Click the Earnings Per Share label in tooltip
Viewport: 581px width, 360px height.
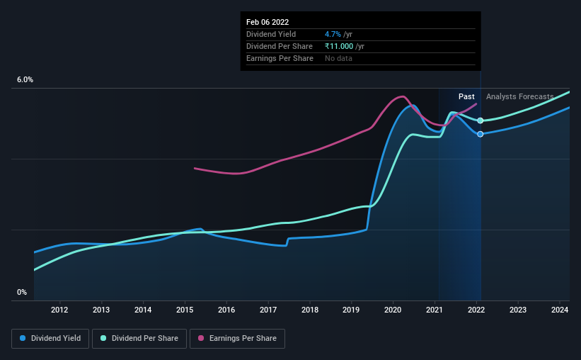[280, 58]
